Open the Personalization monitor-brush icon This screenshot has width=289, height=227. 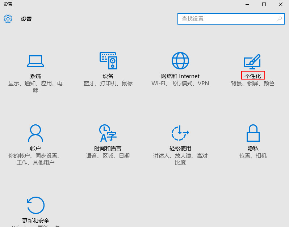pyautogui.click(x=252, y=62)
